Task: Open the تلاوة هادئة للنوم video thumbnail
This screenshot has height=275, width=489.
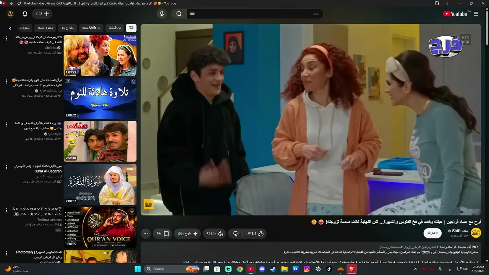Action: coord(100,98)
